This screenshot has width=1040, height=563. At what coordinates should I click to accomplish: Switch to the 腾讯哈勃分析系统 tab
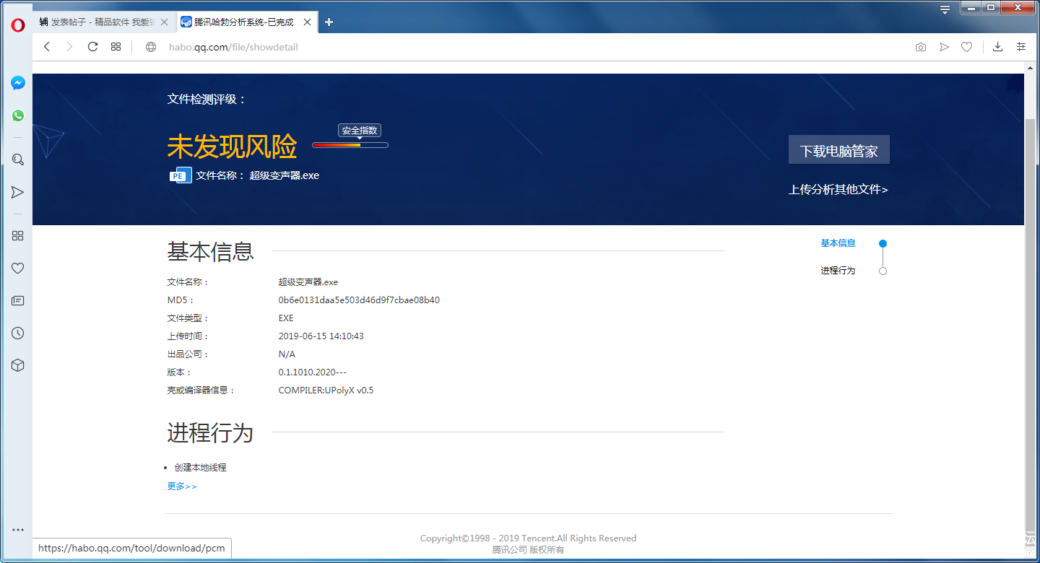[x=247, y=22]
